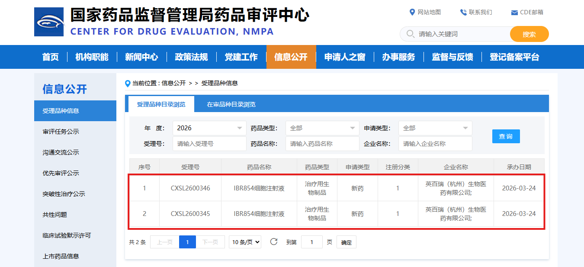Image resolution: width=584 pixels, height=267 pixels.
Task: Open the 政策法规 navigation menu
Action: click(x=192, y=57)
